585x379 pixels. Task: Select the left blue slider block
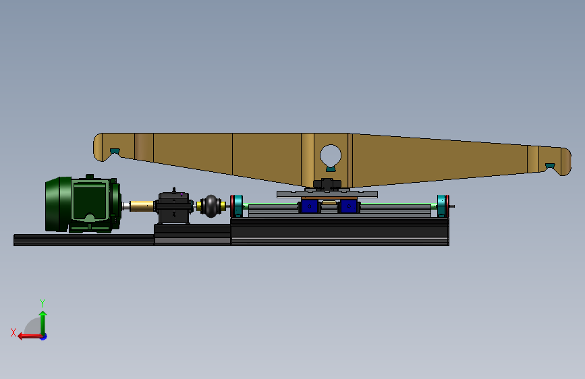309,206
